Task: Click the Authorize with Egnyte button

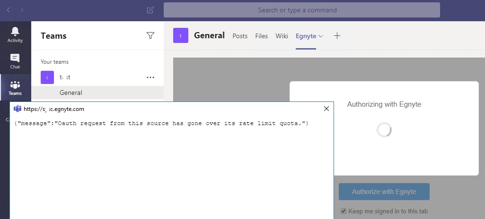Action: point(384,192)
